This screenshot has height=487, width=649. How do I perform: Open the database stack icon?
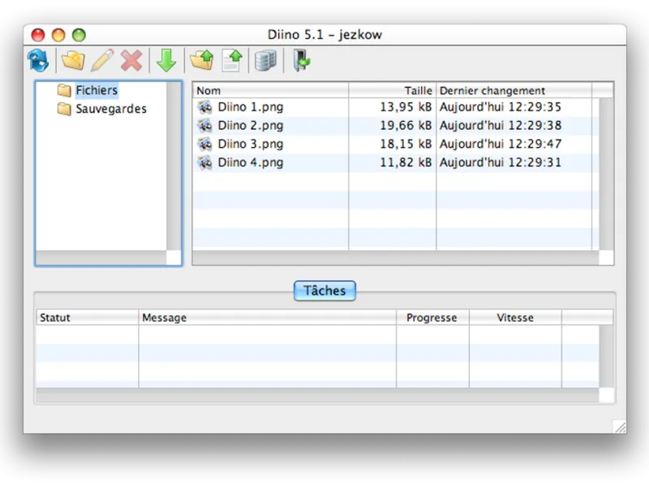pos(265,60)
